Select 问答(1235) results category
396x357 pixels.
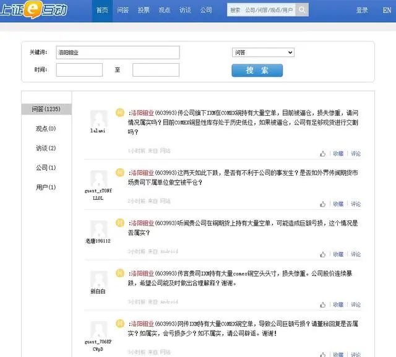46,109
